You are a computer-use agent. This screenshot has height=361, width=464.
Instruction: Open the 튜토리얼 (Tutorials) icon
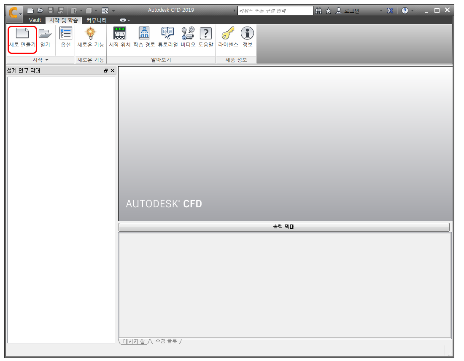[168, 37]
